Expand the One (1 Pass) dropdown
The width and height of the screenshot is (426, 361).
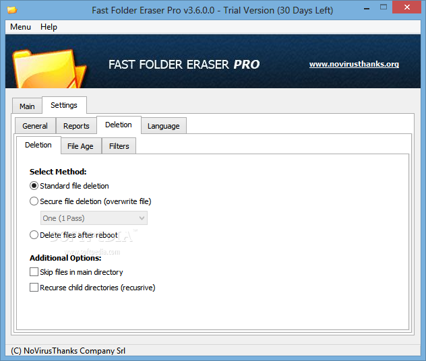tap(94, 218)
